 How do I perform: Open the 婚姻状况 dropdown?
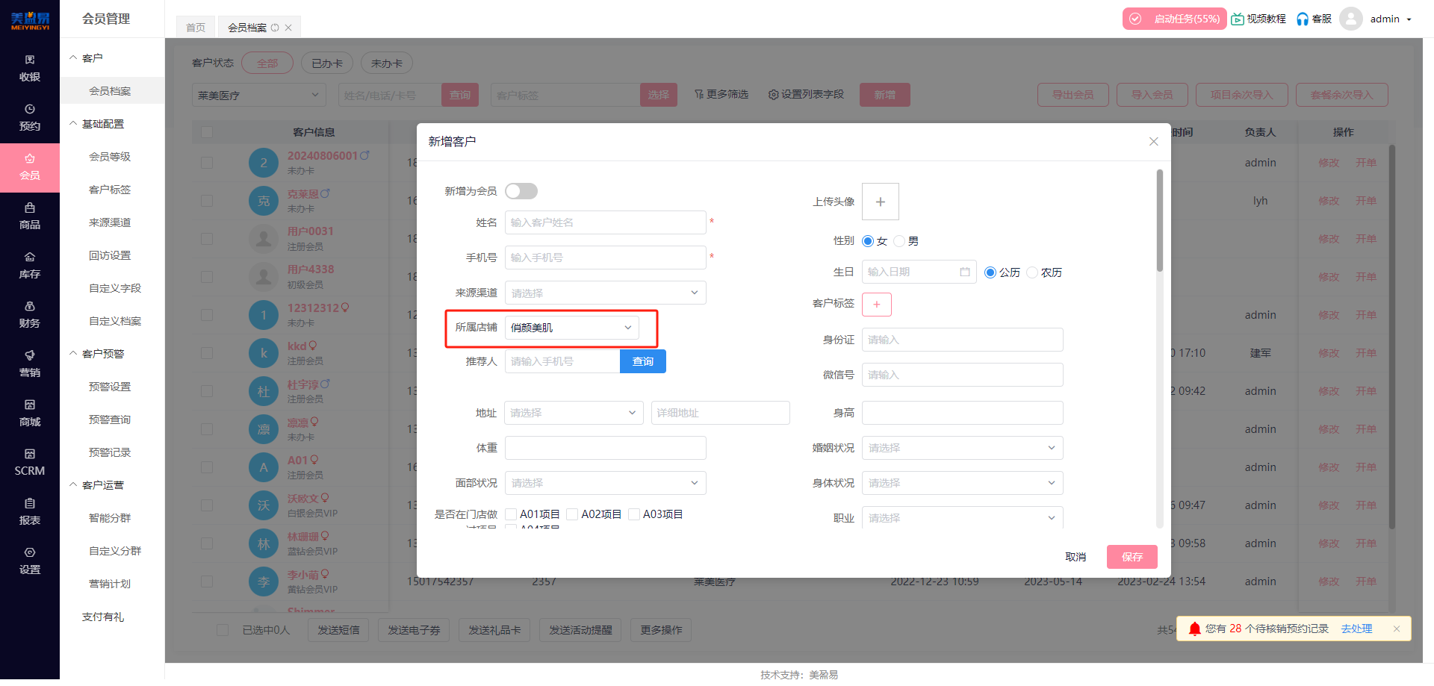tap(962, 448)
